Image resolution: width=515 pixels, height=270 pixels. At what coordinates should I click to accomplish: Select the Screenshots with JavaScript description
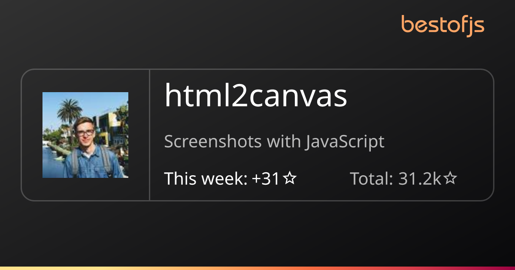pos(274,142)
